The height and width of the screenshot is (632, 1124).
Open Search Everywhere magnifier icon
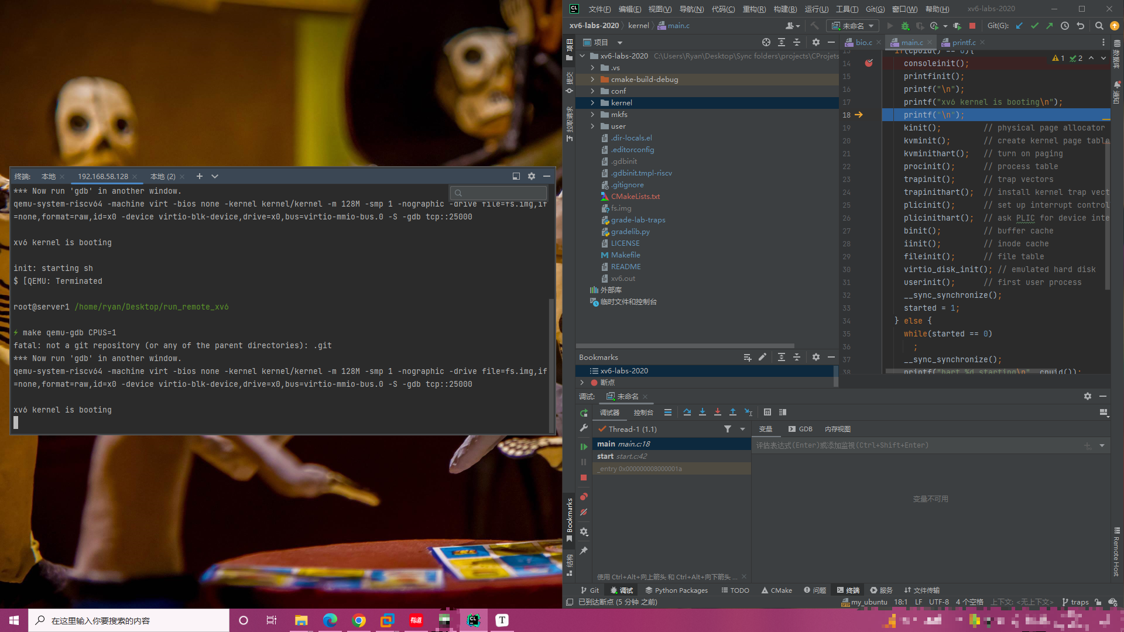[1099, 26]
